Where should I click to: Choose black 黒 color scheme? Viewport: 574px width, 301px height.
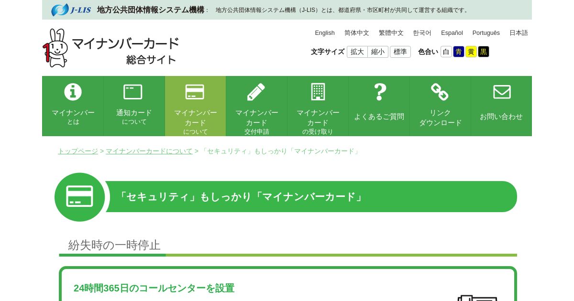tap(484, 52)
